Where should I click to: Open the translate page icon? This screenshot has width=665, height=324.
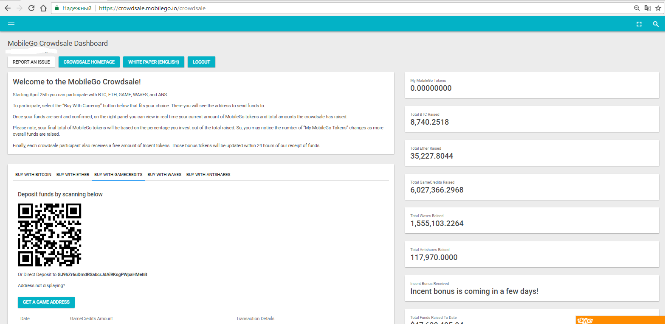click(x=648, y=8)
